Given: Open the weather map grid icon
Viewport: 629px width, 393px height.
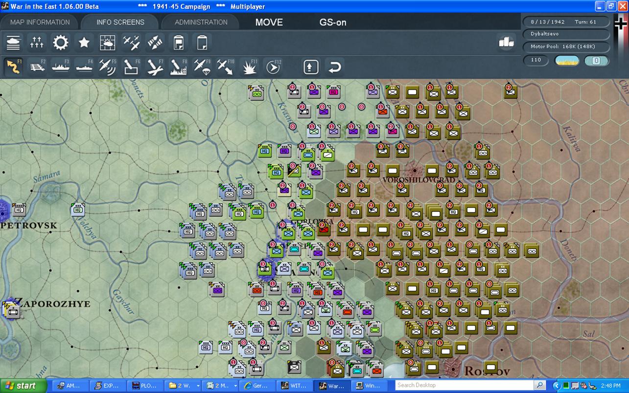Looking at the screenshot, I should pyautogui.click(x=108, y=43).
